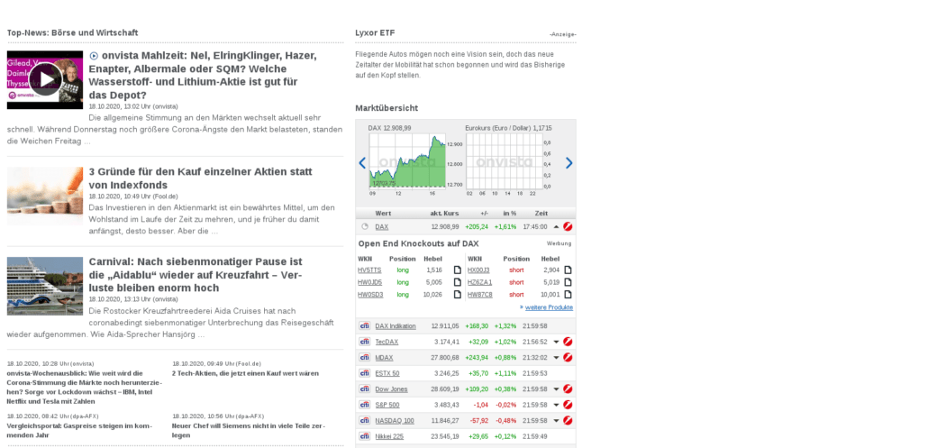Viewport: 928px width, 448px height.
Task: Click the DAX change value '+205,24'
Action: tap(477, 226)
